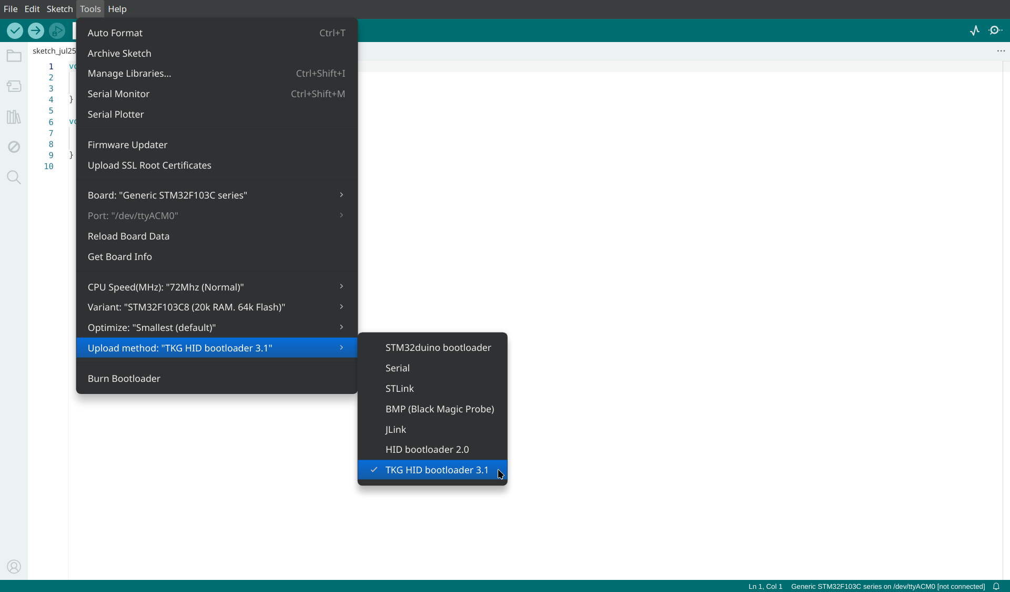This screenshot has height=592, width=1010.
Task: Open the Help menu
Action: [x=117, y=9]
